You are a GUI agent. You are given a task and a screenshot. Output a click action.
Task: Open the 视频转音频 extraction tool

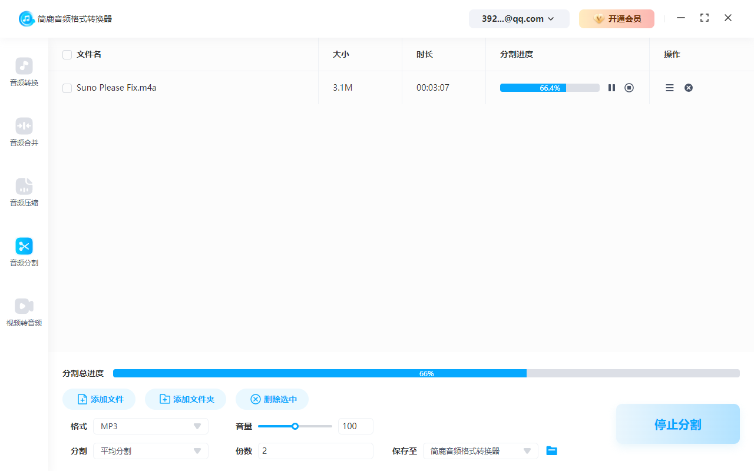click(x=24, y=312)
